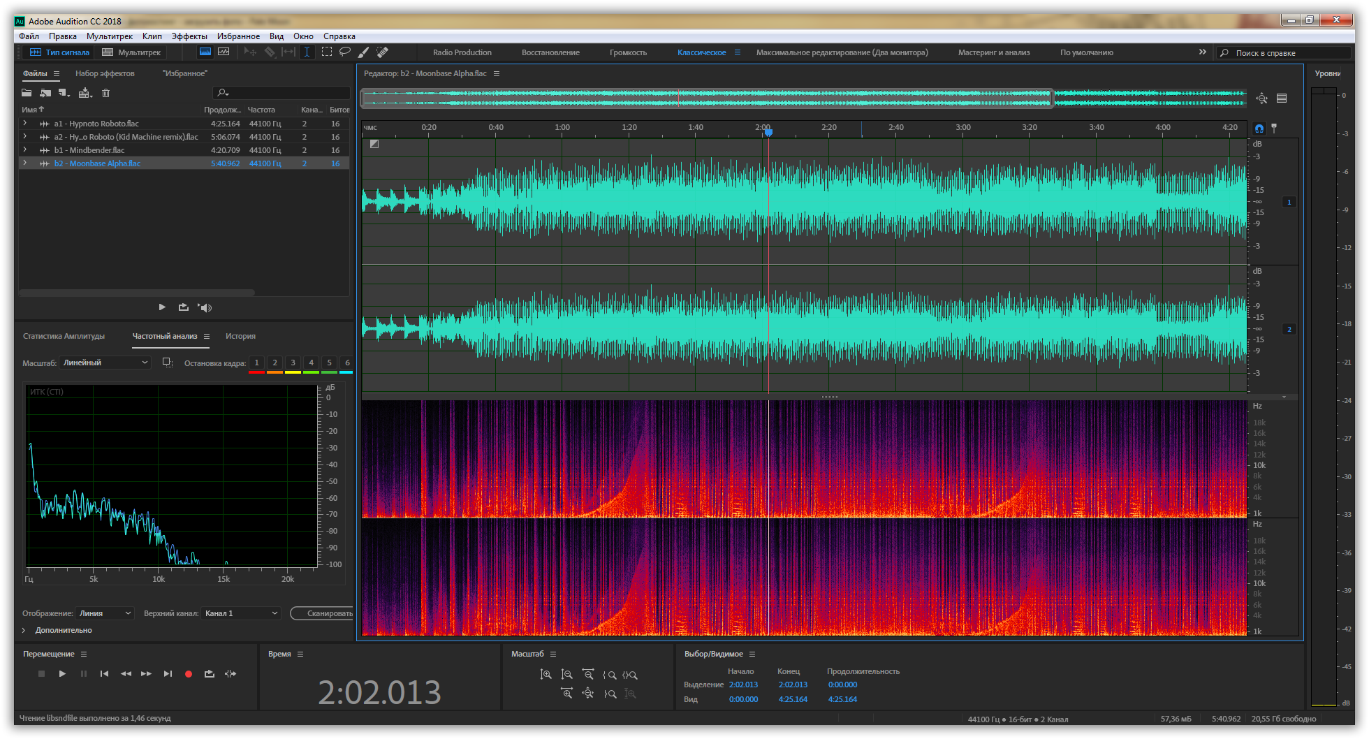This screenshot has height=739, width=1369.
Task: Toggle Loop Playback in transport panel
Action: coord(209,674)
